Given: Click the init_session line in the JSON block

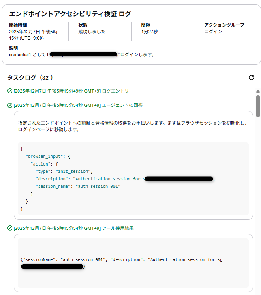Looking at the screenshot, I should pos(64,171).
